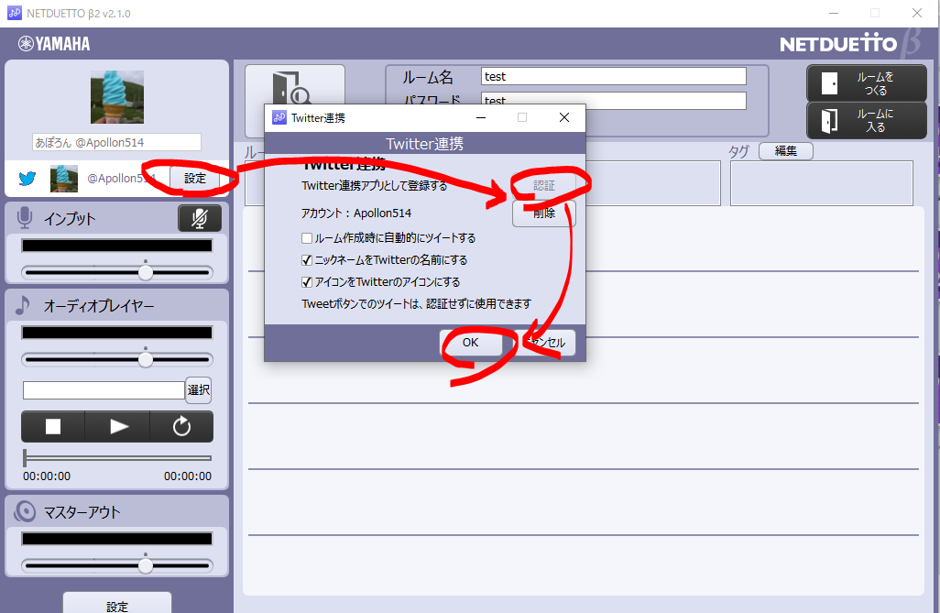This screenshot has width=940, height=613.
Task: Click the microphone input icon
Action: (25, 218)
